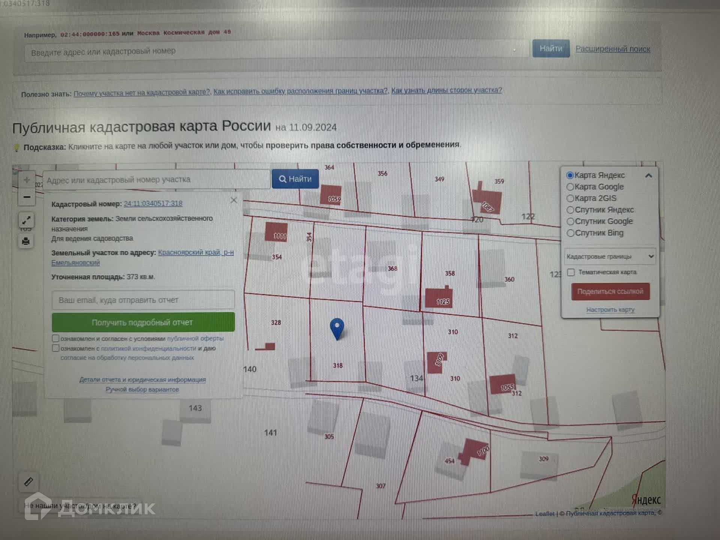This screenshot has width=720, height=540.
Task: Open cadastral number 24:11:0340517:318 link
Action: tap(153, 204)
